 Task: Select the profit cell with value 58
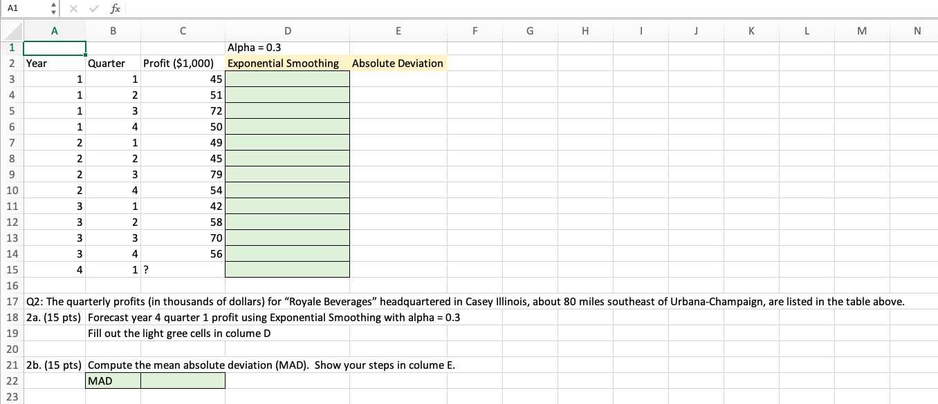click(183, 222)
